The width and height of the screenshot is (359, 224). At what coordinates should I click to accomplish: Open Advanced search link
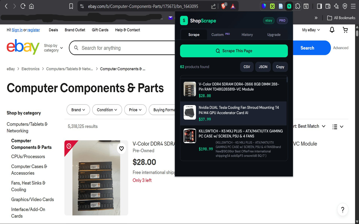pyautogui.click(x=341, y=48)
